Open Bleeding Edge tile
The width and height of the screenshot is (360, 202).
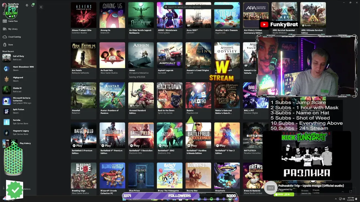click(84, 178)
